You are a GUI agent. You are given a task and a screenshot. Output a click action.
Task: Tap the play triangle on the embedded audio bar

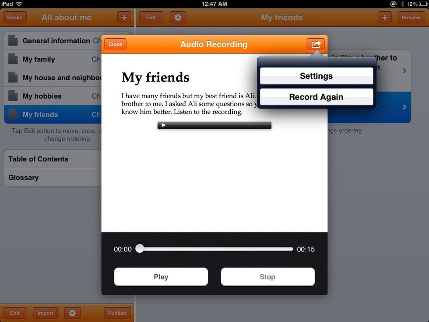click(163, 125)
